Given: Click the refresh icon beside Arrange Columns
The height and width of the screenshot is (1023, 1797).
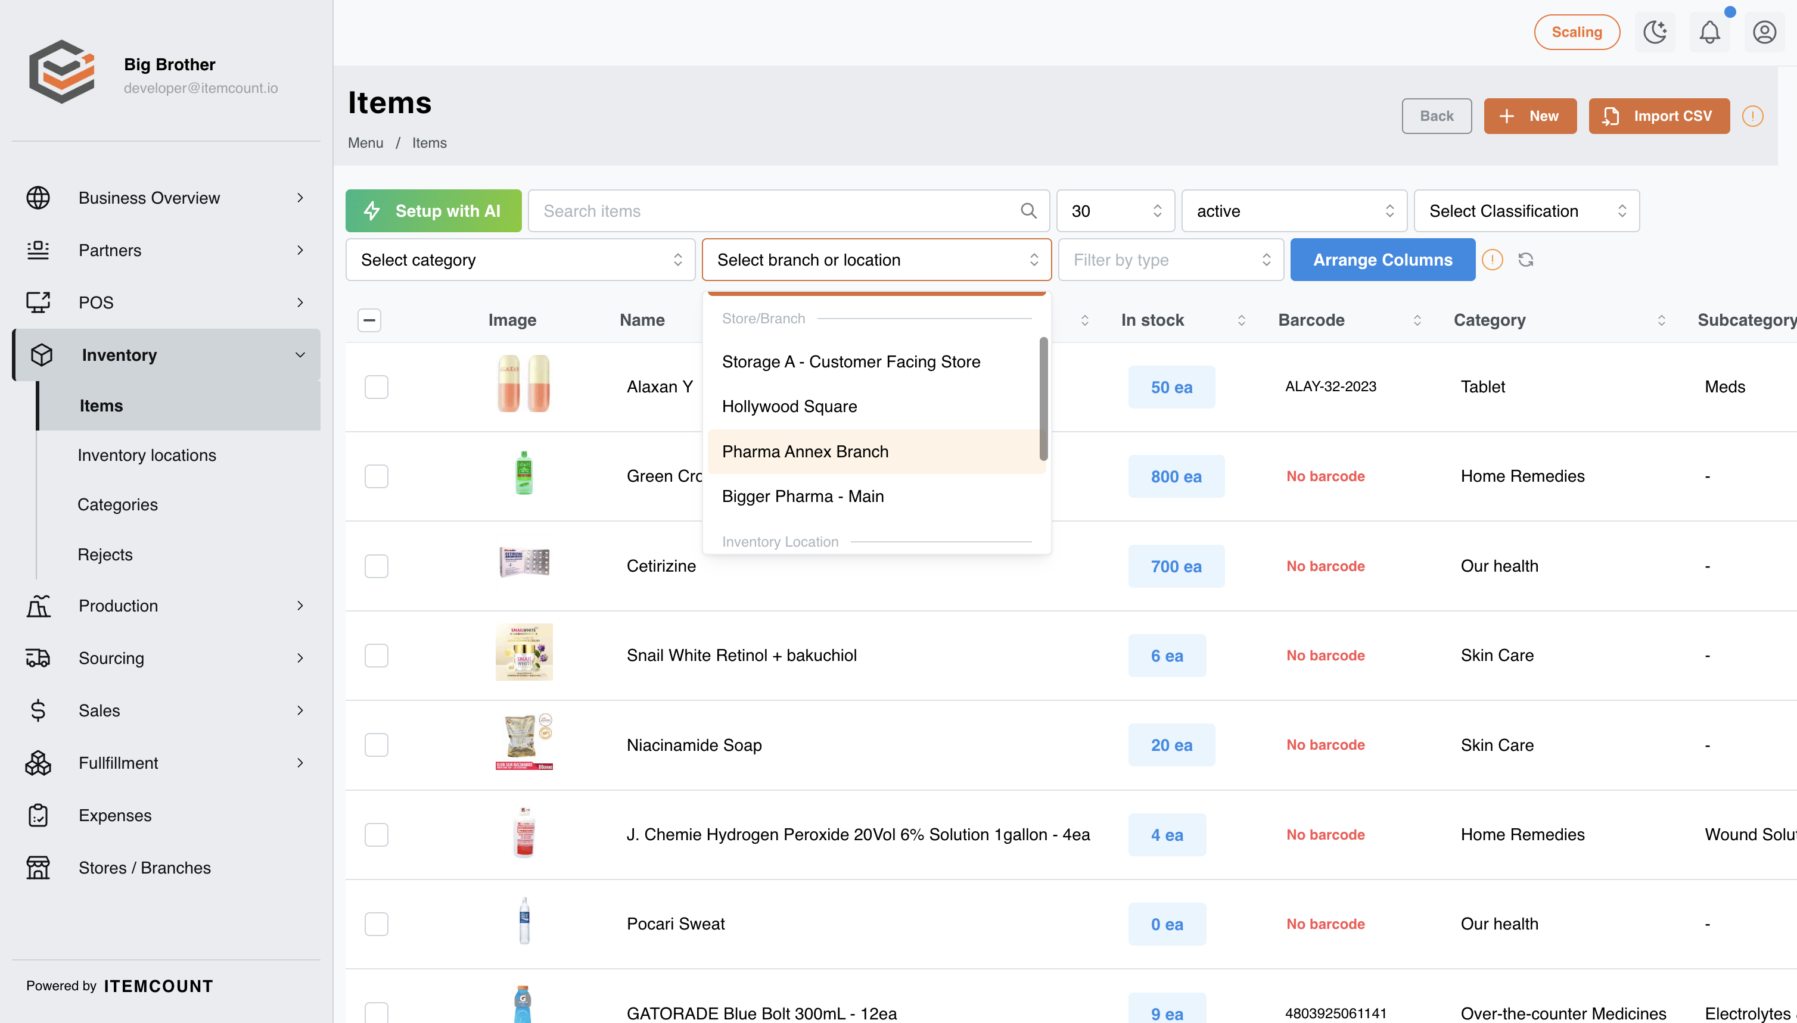Looking at the screenshot, I should tap(1526, 260).
